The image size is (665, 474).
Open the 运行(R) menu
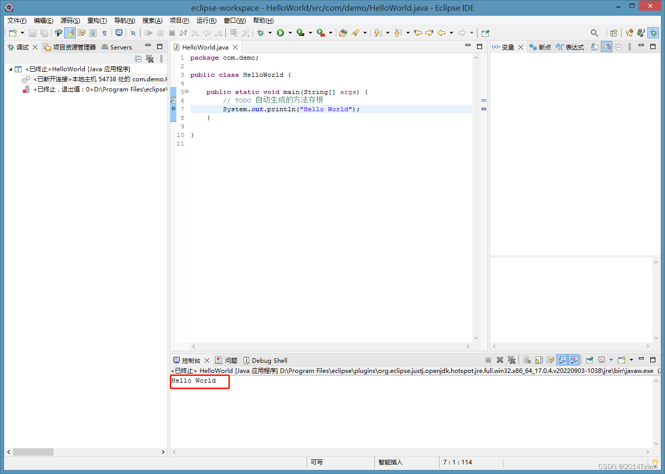coord(206,20)
